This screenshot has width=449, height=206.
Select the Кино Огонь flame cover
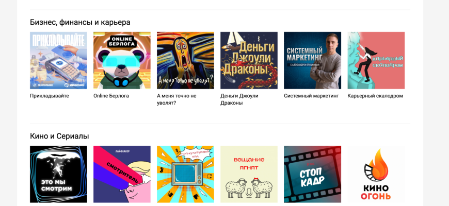(x=376, y=174)
